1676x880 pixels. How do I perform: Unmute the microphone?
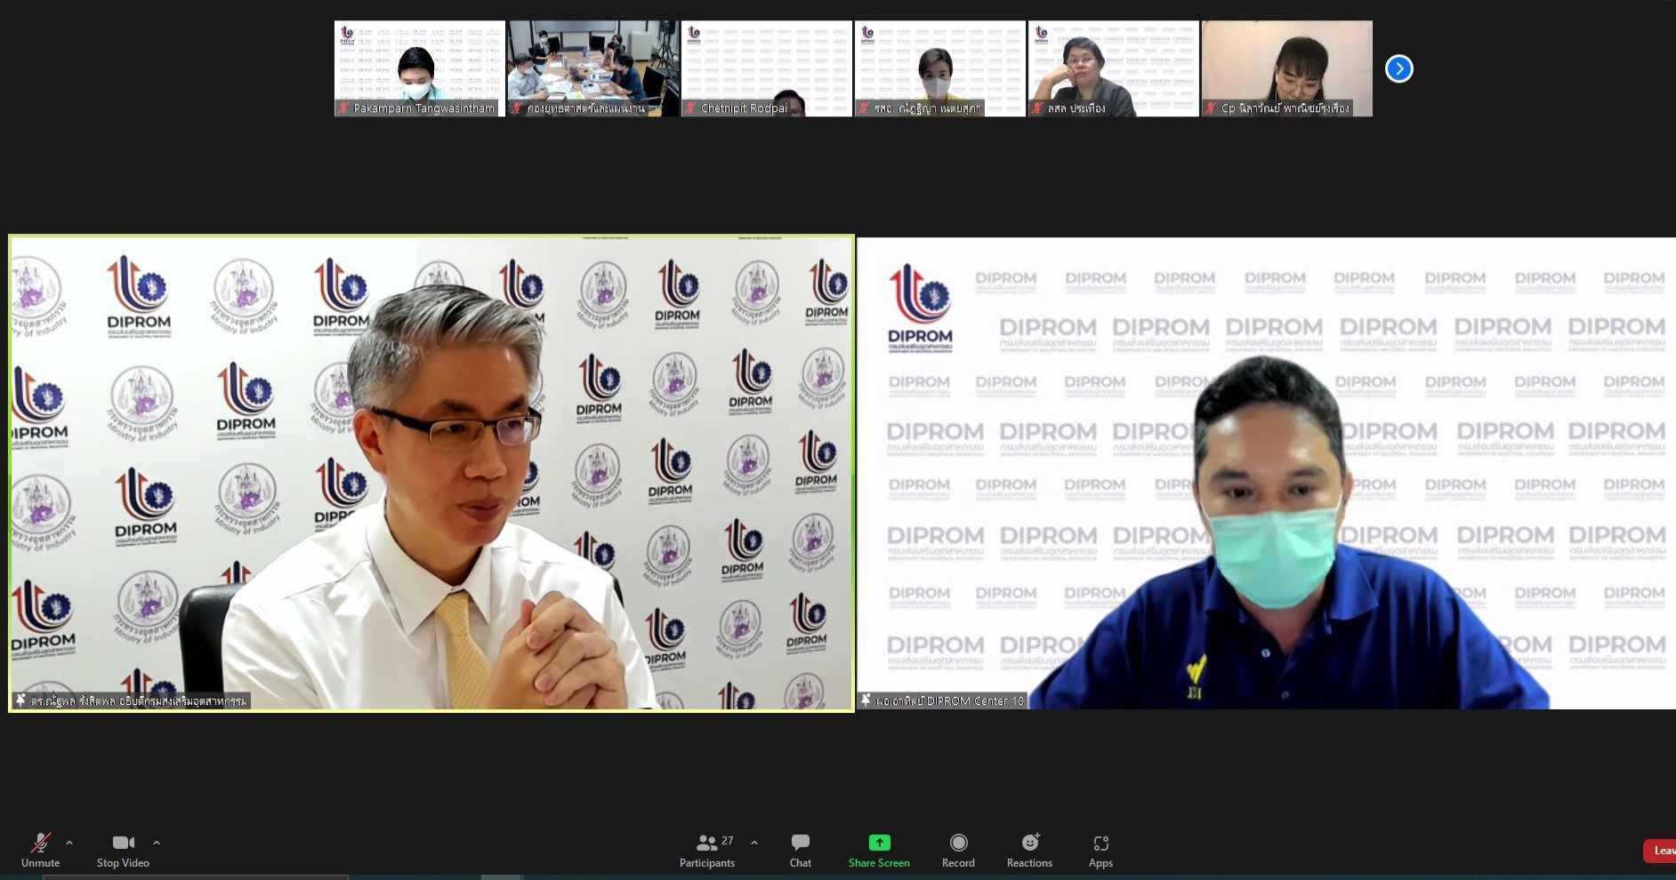[40, 851]
